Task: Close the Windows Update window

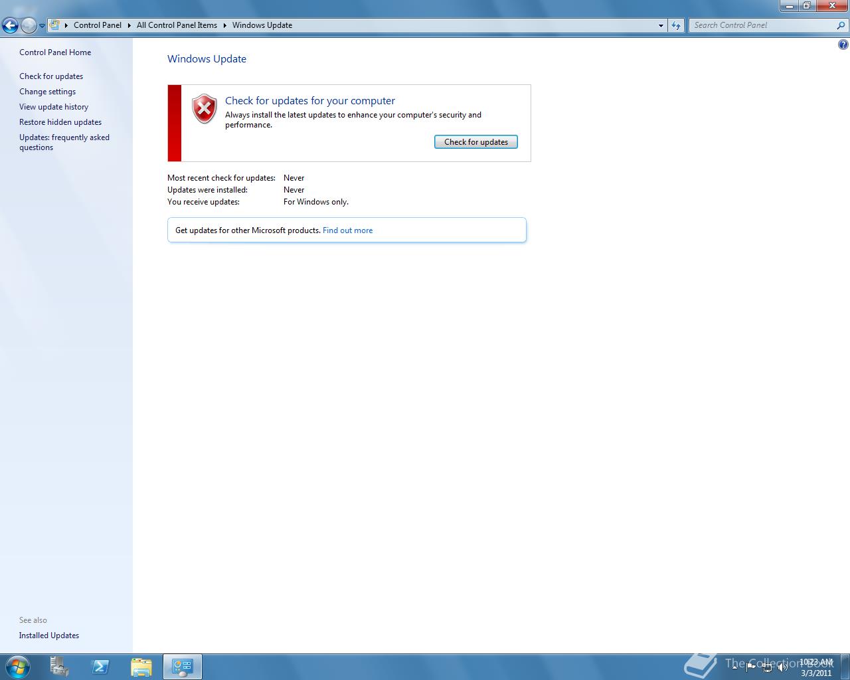Action: [x=831, y=6]
